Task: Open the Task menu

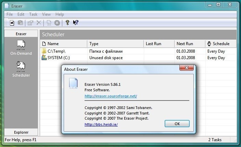Action: point(33,14)
